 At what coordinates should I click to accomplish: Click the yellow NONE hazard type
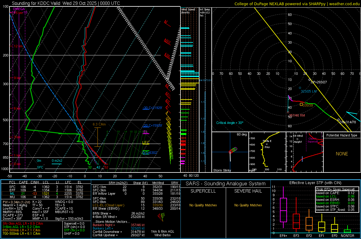(x=342, y=154)
